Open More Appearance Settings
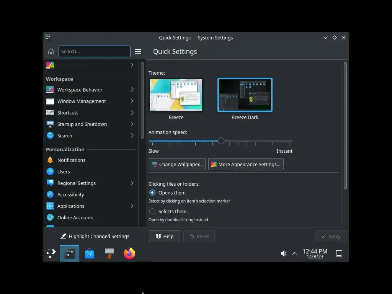This screenshot has height=294, width=392. (x=246, y=164)
